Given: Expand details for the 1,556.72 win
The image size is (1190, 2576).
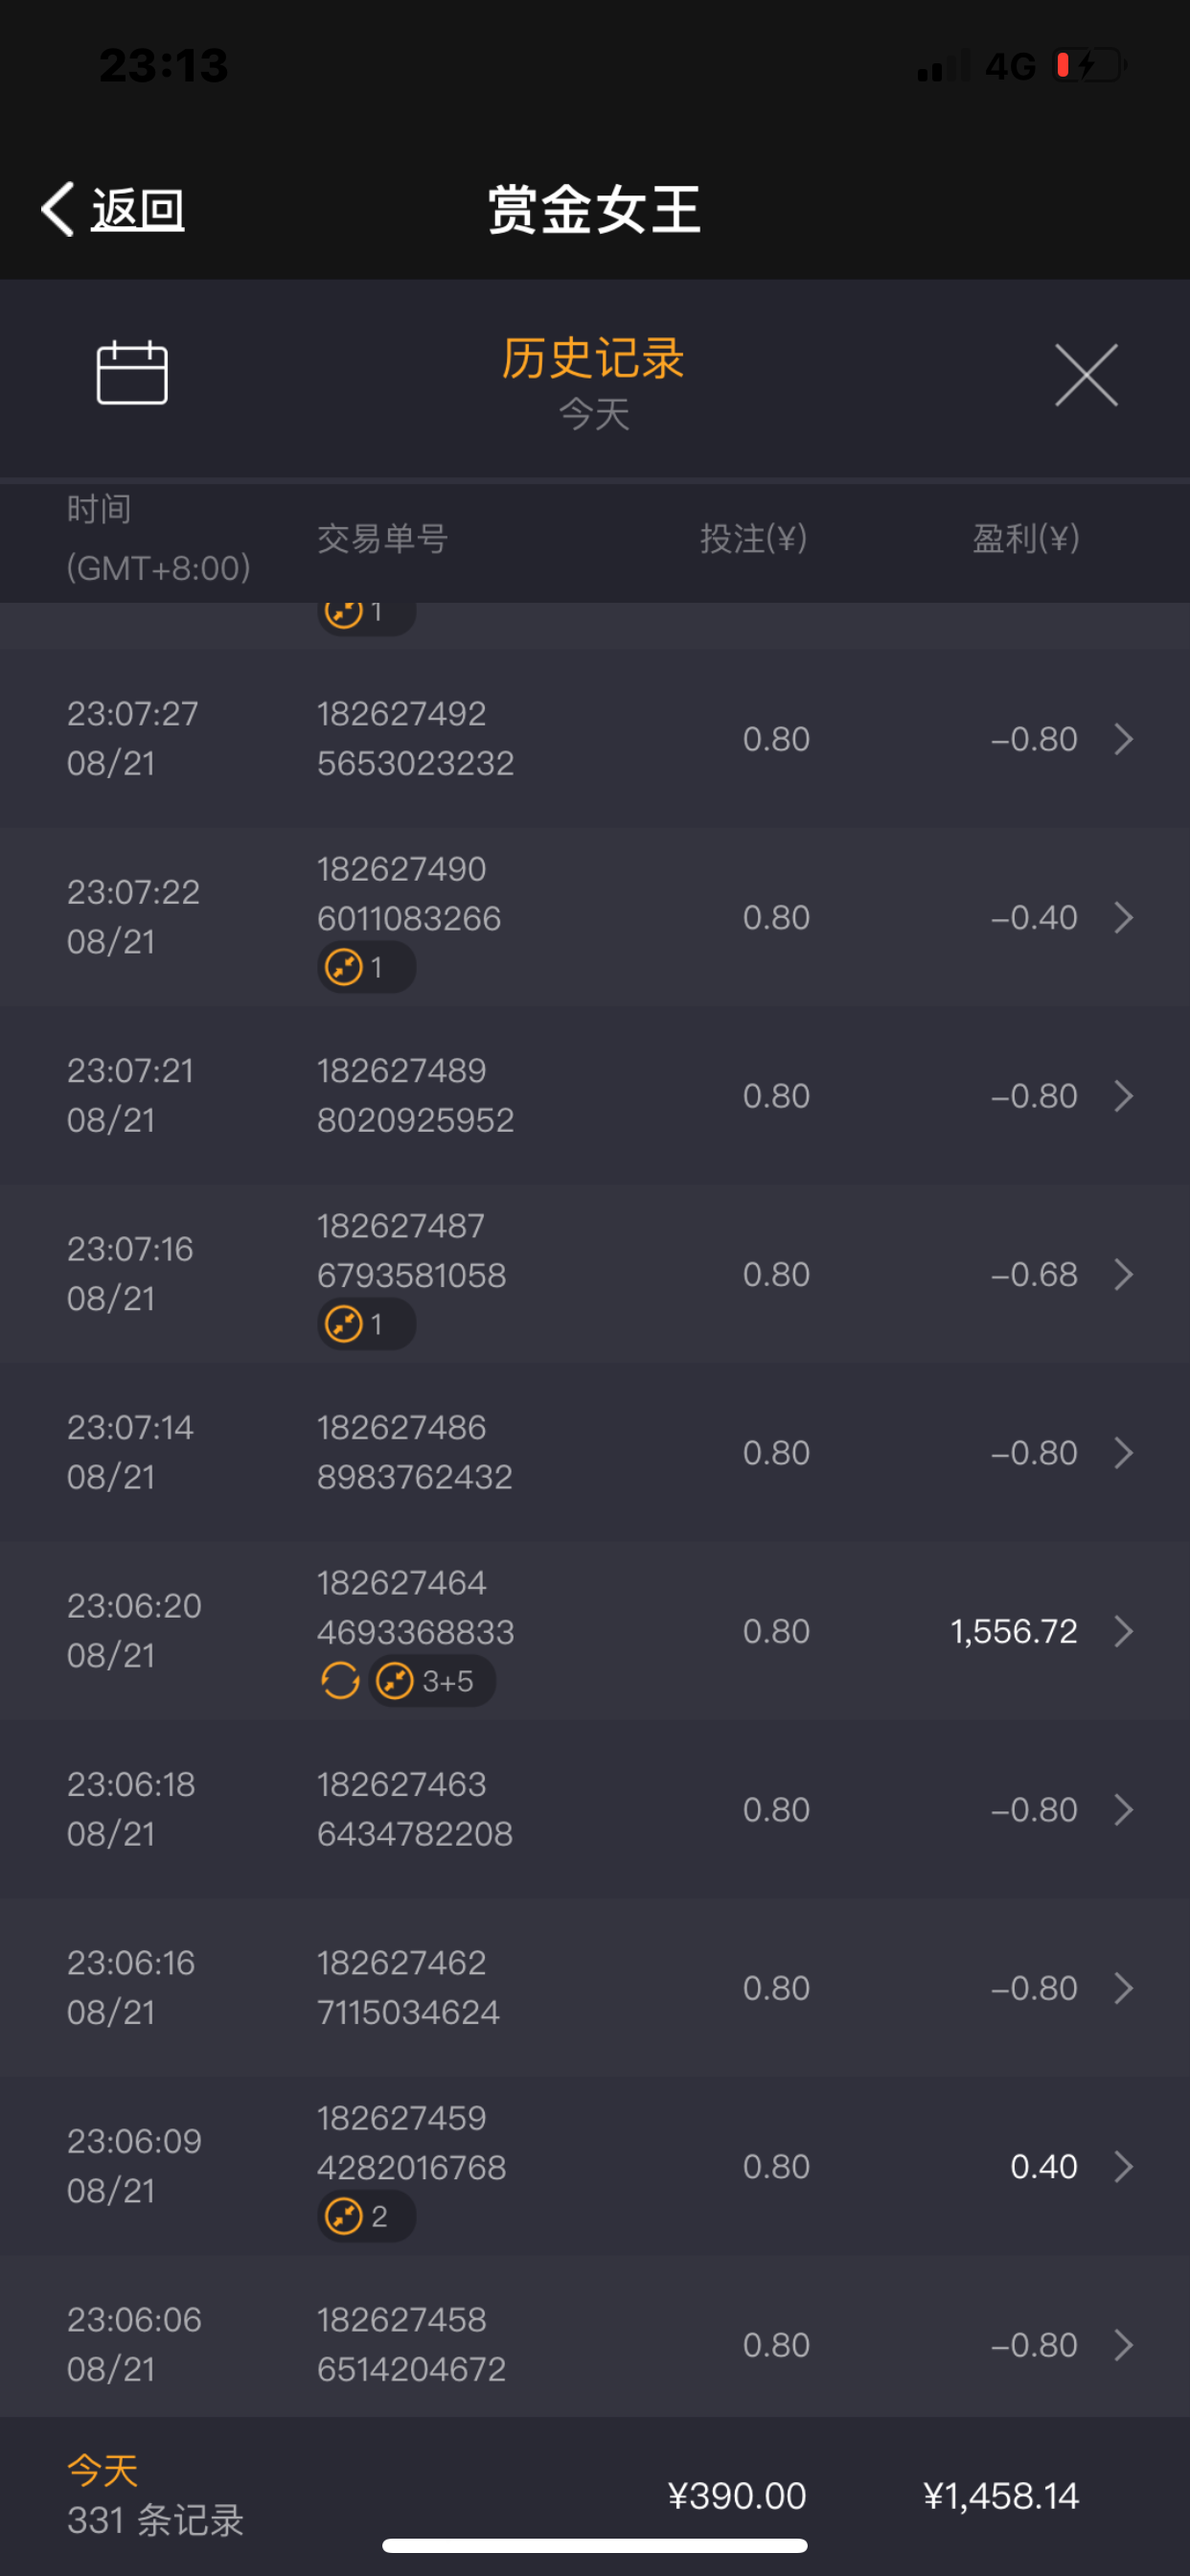Looking at the screenshot, I should [x=1123, y=1631].
